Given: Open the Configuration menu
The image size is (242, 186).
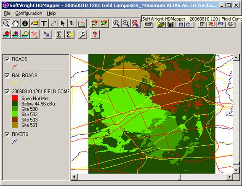Looking at the screenshot, I should pos(29,13).
